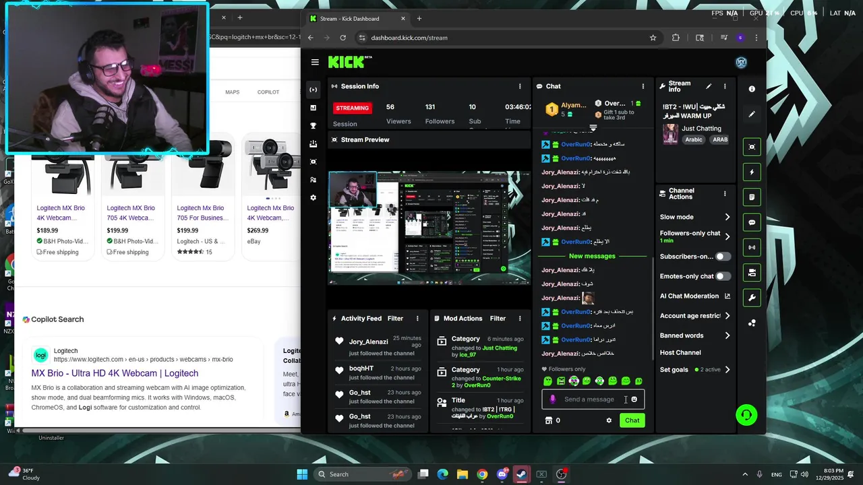863x485 pixels.
Task: Click the shop icon below message box
Action: (549, 420)
